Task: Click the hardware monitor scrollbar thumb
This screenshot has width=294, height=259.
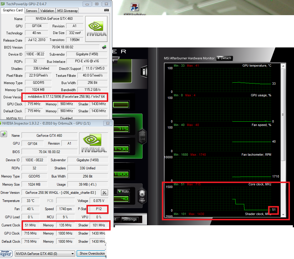Action: [283, 115]
